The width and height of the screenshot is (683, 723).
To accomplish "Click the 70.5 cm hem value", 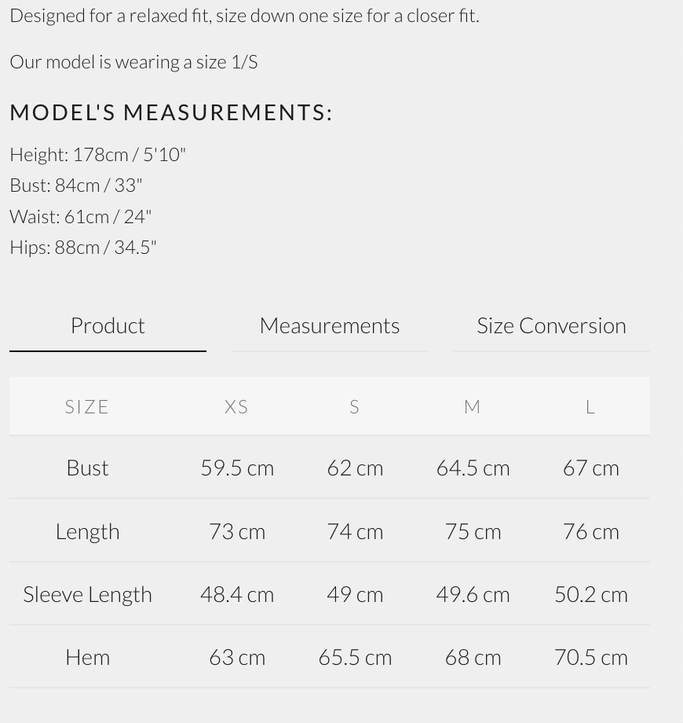I will tap(591, 657).
